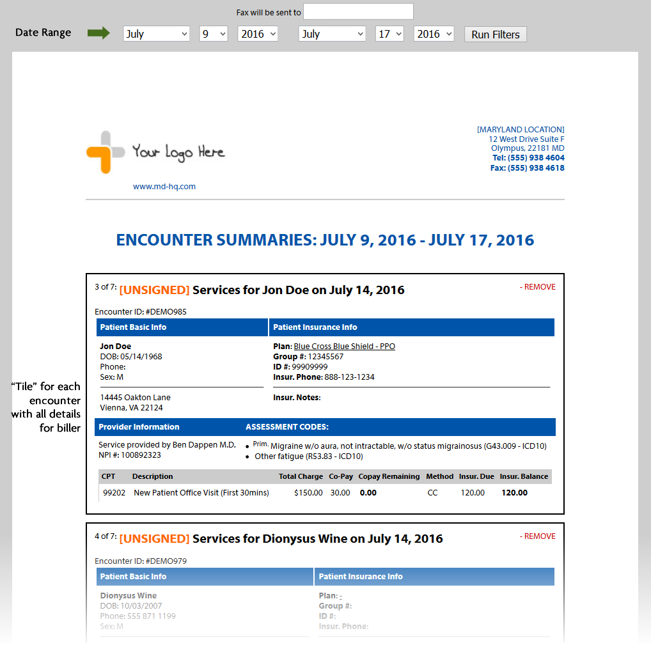Click the Run Filters button
This screenshot has height=647, width=651.
pos(496,35)
